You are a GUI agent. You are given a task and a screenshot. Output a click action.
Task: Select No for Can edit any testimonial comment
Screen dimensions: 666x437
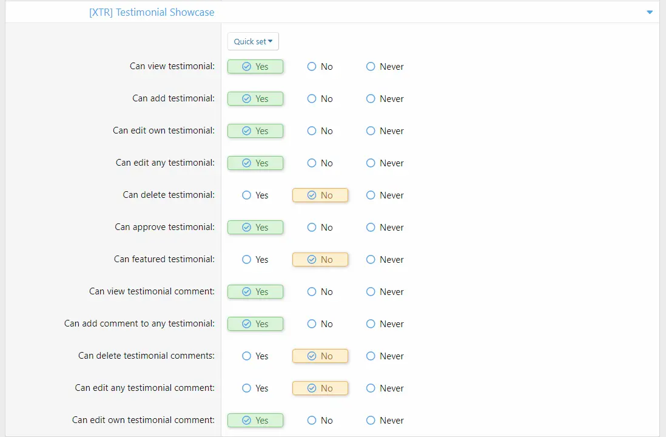320,388
